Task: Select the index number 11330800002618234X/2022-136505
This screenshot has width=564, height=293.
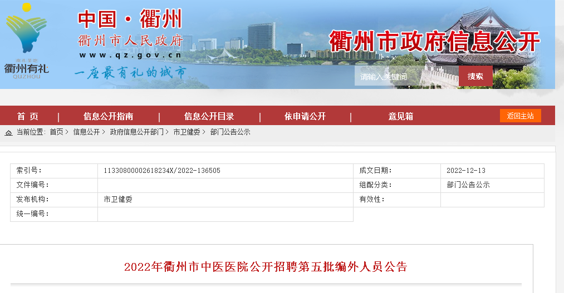Action: 162,171
